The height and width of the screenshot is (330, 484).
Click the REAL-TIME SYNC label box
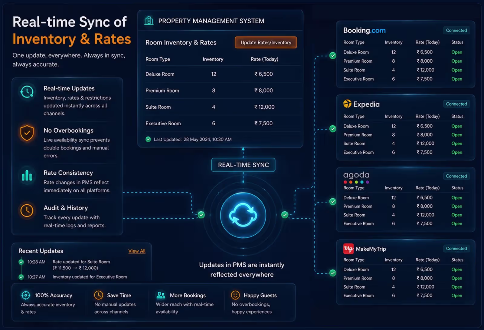point(243,165)
